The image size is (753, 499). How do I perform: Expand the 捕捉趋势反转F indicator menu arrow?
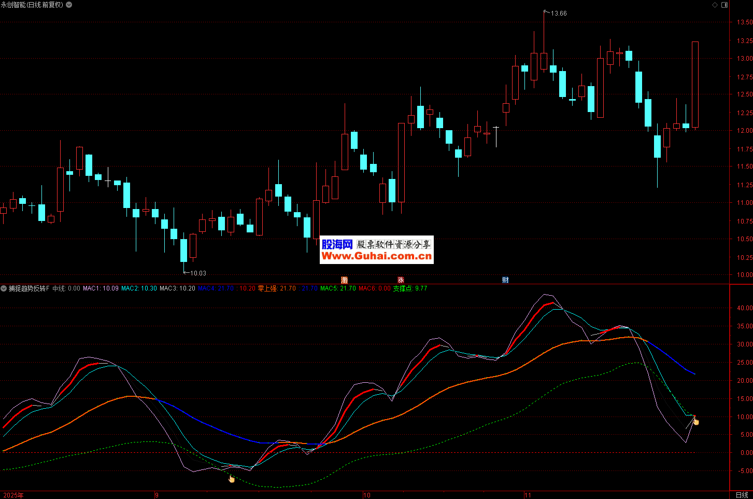[4, 288]
